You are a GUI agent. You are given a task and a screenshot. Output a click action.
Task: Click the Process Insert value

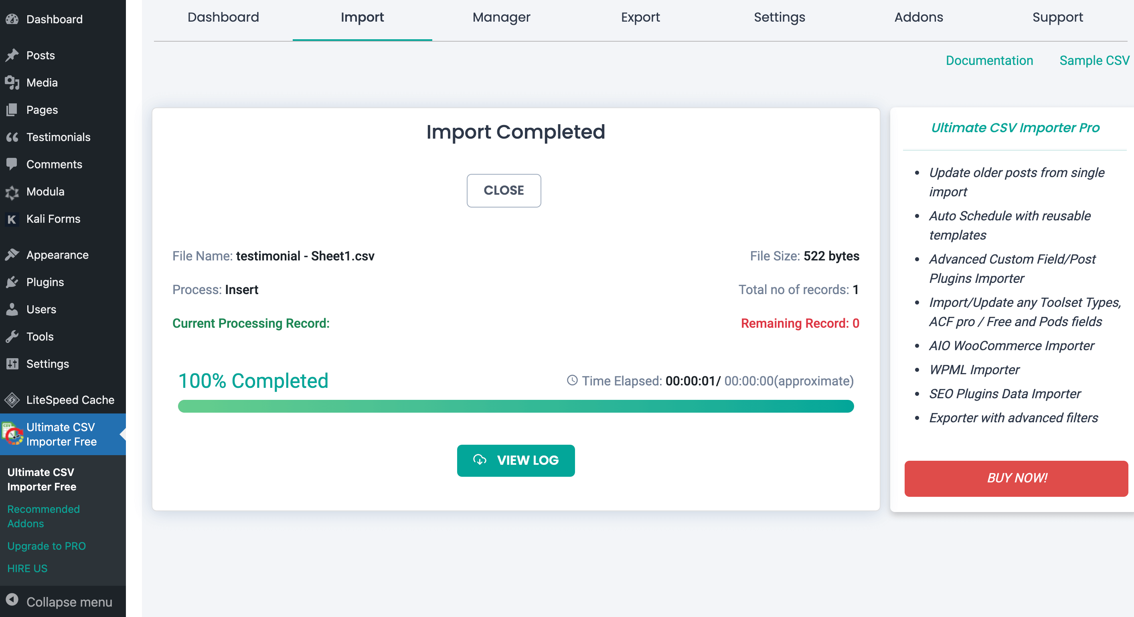point(241,289)
